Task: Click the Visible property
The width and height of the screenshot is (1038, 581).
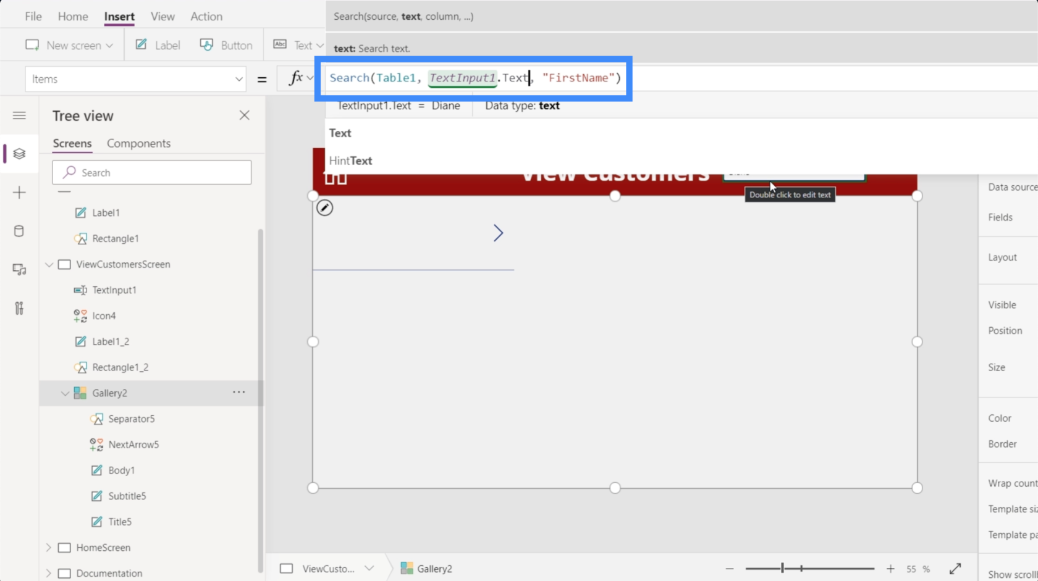Action: [x=1002, y=305]
